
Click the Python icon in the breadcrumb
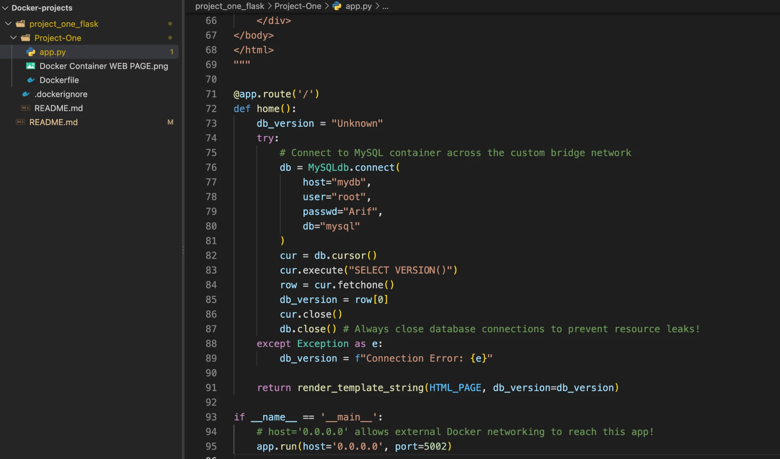(x=337, y=6)
